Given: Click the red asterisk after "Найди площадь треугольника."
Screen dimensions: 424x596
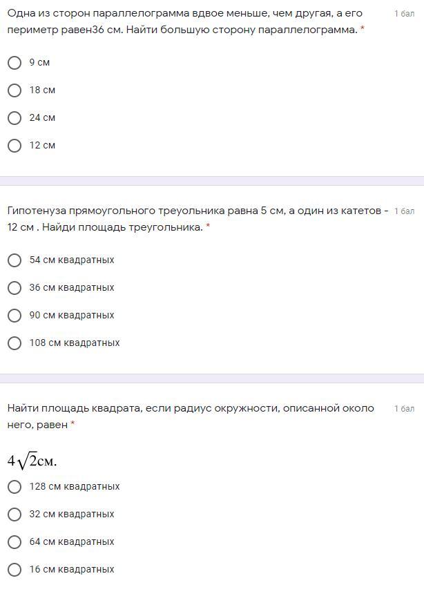Looking at the screenshot, I should click(x=208, y=227).
